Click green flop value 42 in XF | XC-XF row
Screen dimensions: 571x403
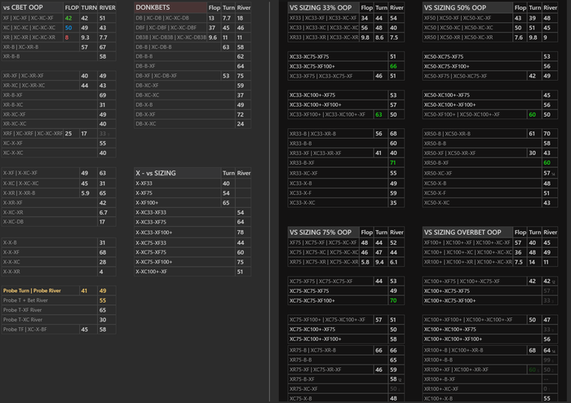[x=68, y=18]
